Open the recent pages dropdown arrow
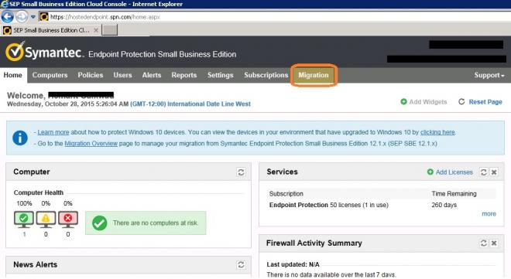This screenshot has width=511, height=279. 33,16
